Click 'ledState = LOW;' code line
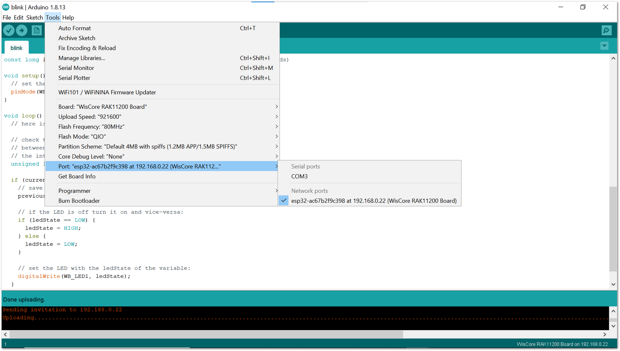Screen dimensions: 620x351 (x=51, y=244)
